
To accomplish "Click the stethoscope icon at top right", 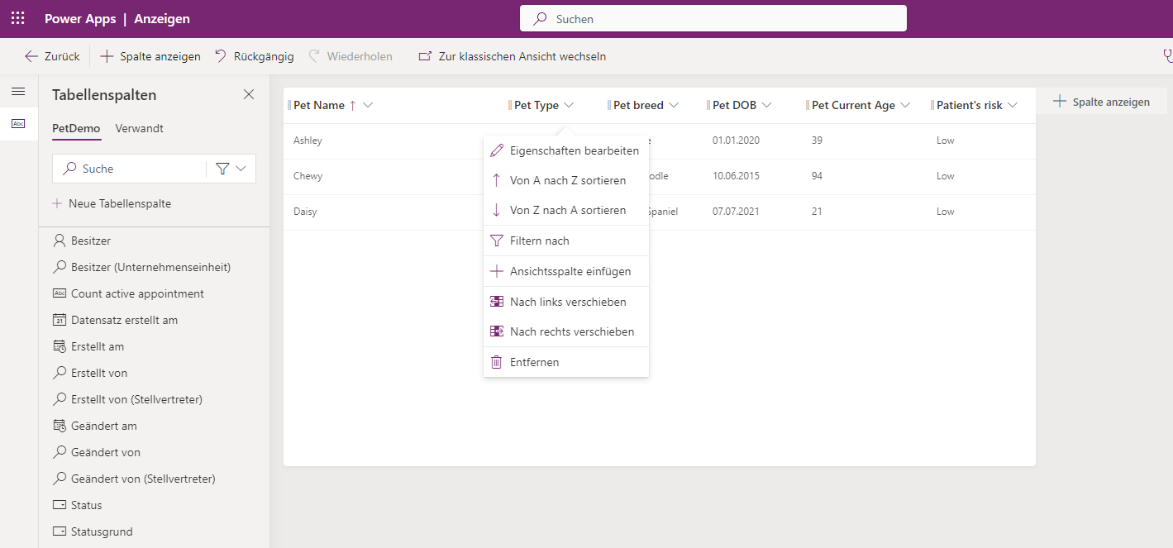I will (x=1167, y=56).
